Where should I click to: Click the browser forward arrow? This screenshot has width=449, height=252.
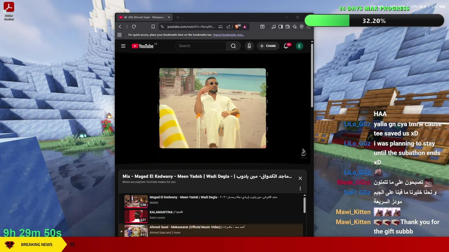click(127, 27)
